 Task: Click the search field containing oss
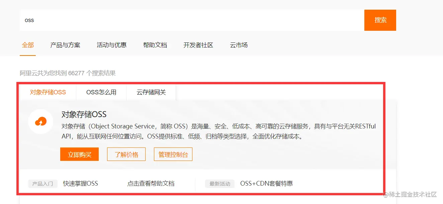(x=192, y=20)
